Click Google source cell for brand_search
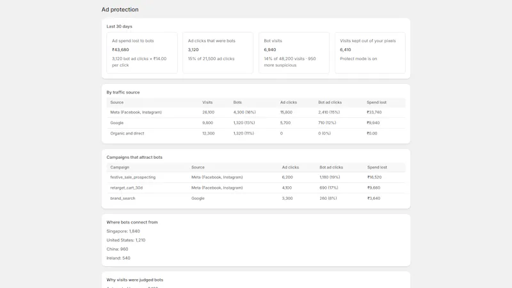 pos(198,198)
